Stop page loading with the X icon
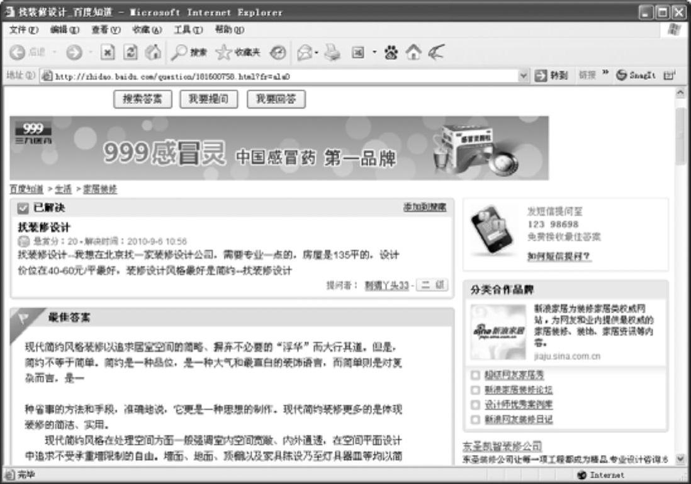Viewport: 691px width, 484px height. click(108, 52)
